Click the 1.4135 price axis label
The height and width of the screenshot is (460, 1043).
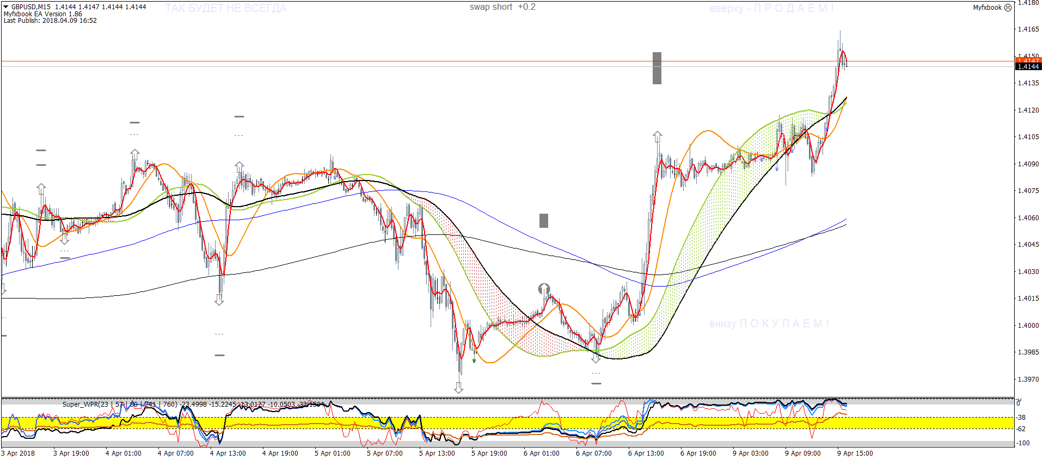pyautogui.click(x=1028, y=83)
